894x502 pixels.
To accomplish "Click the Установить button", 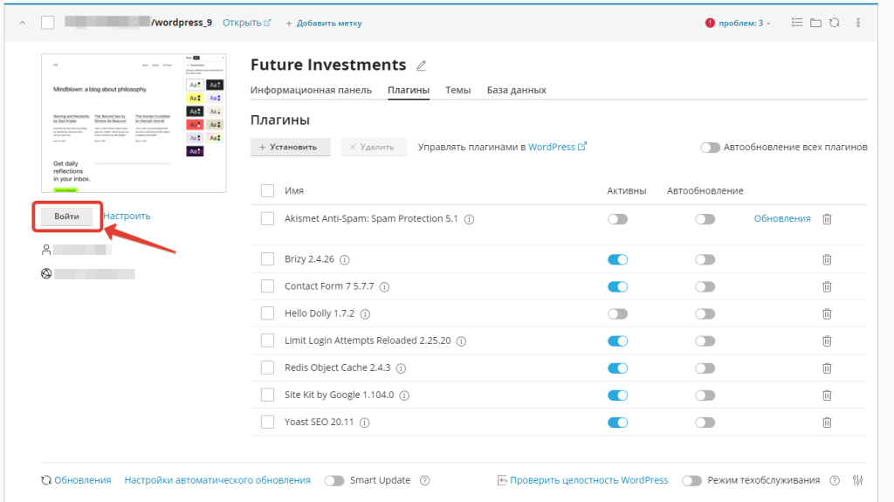I will [x=290, y=148].
